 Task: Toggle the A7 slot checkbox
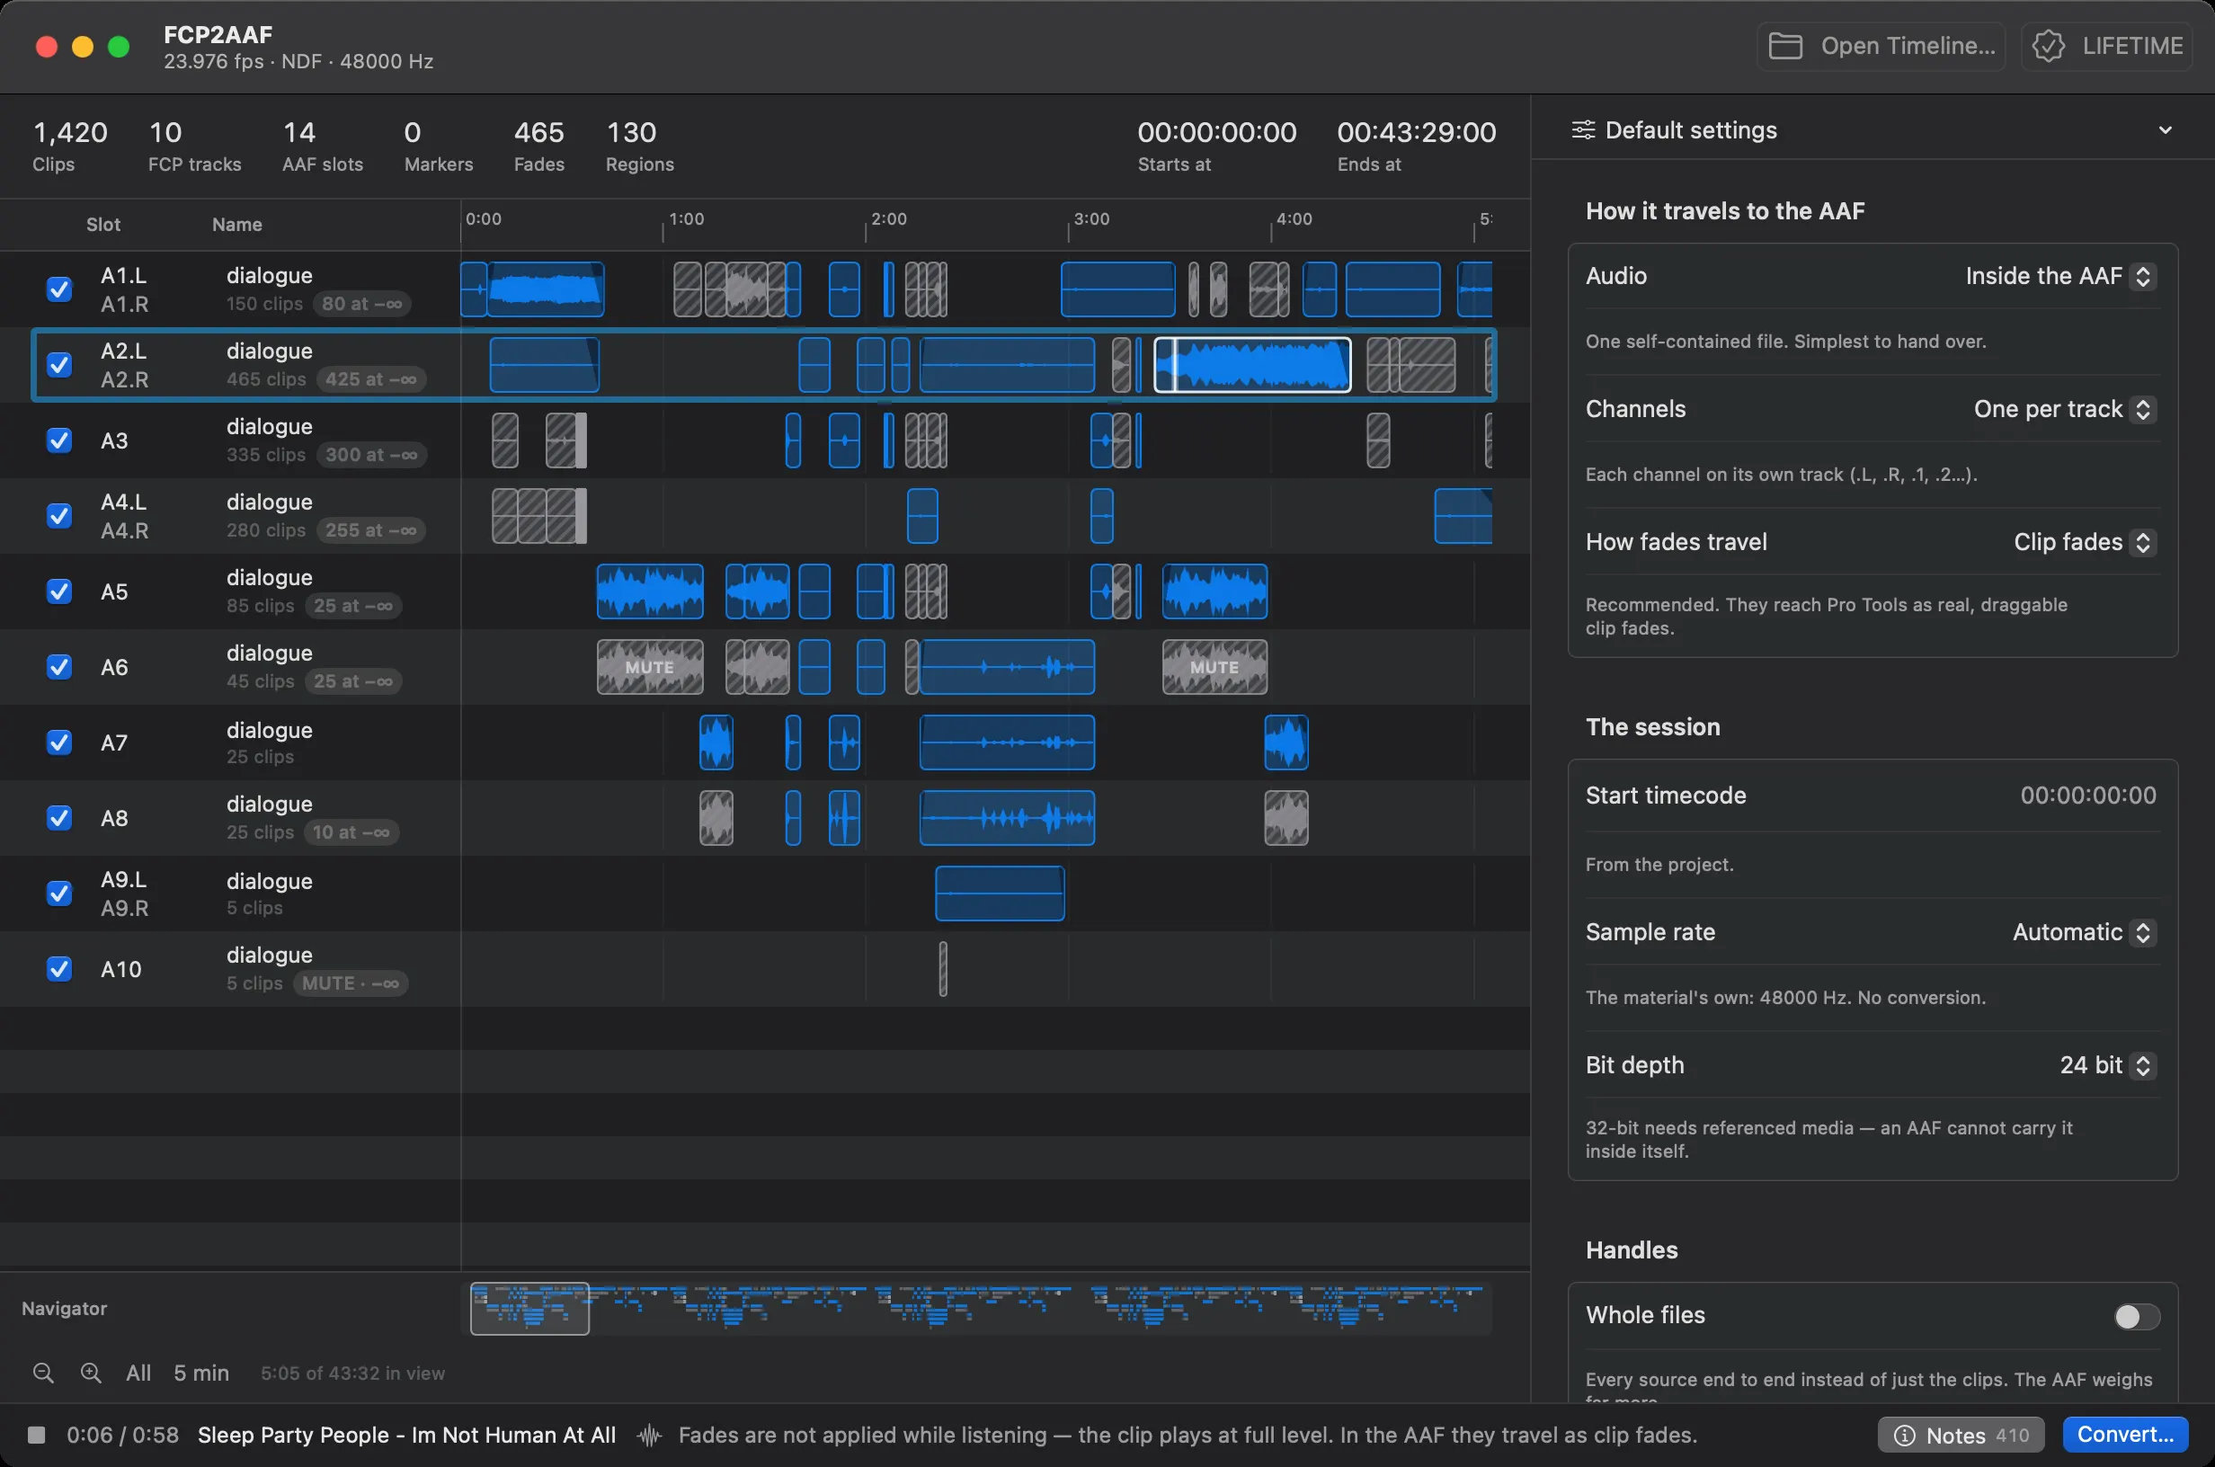click(59, 742)
